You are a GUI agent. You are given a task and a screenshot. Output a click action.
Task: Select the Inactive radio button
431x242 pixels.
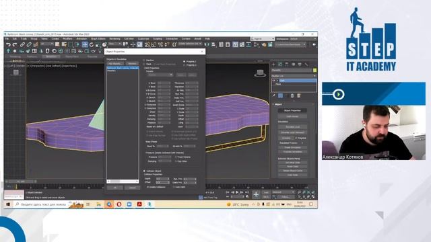click(x=144, y=60)
